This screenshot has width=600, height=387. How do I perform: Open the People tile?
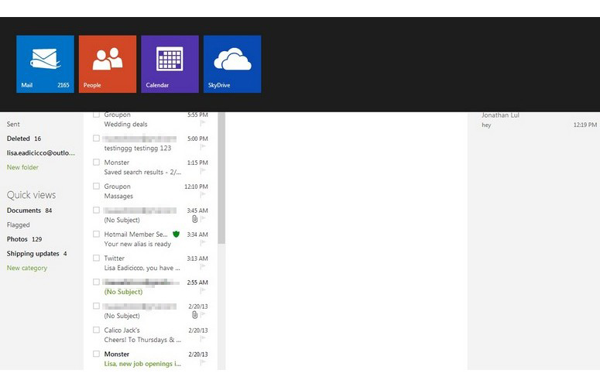pyautogui.click(x=108, y=64)
